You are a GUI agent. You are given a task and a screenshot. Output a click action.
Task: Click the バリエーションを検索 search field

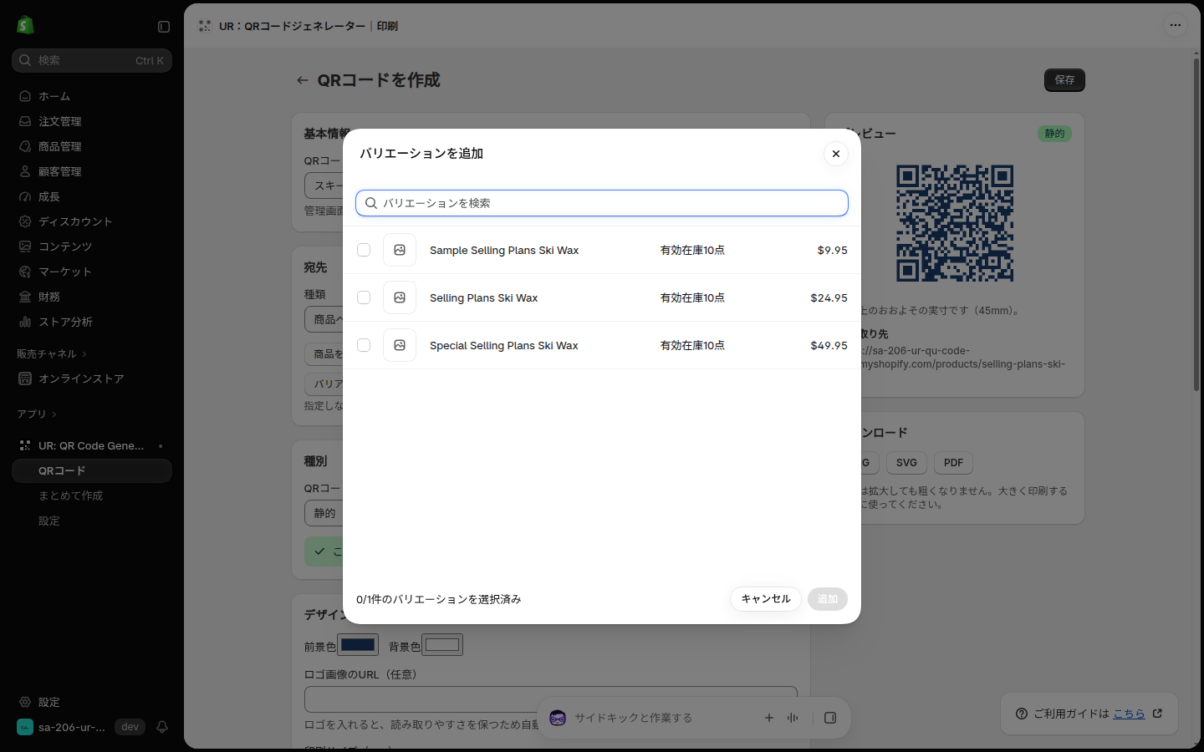pos(602,203)
